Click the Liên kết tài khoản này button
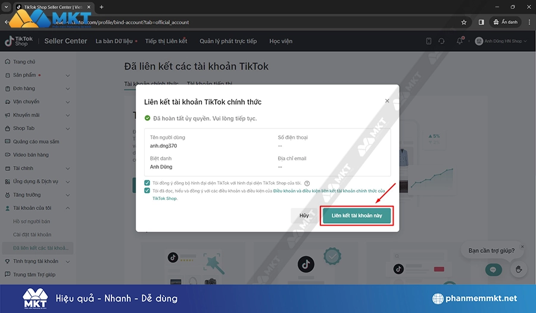This screenshot has height=313, width=536. pos(357,215)
